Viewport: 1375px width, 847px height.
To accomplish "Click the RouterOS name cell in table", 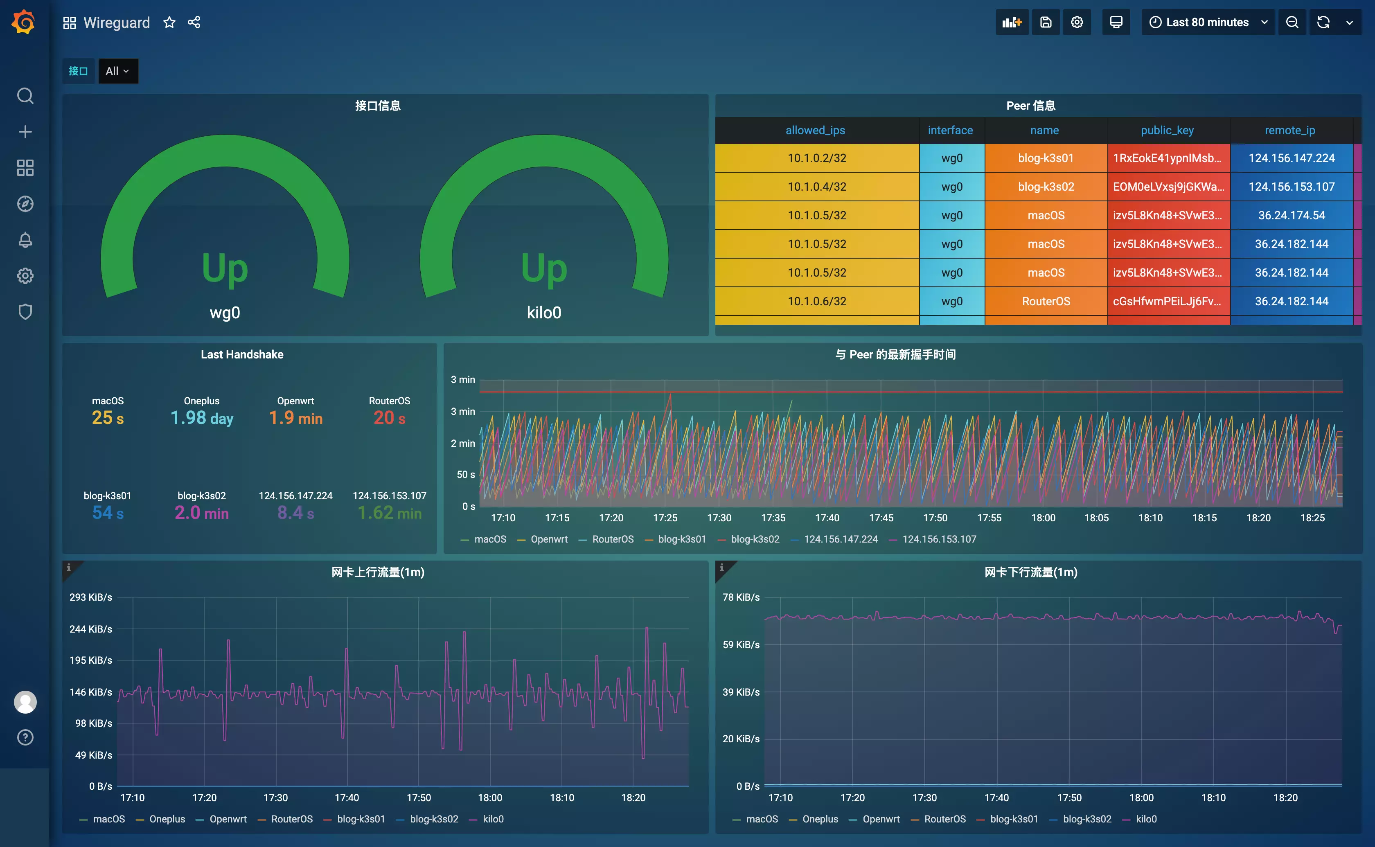I will (x=1046, y=302).
